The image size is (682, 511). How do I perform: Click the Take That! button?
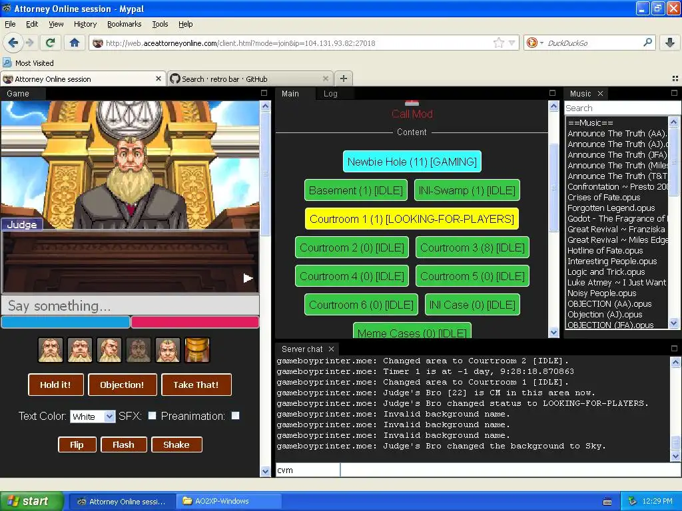(x=196, y=385)
